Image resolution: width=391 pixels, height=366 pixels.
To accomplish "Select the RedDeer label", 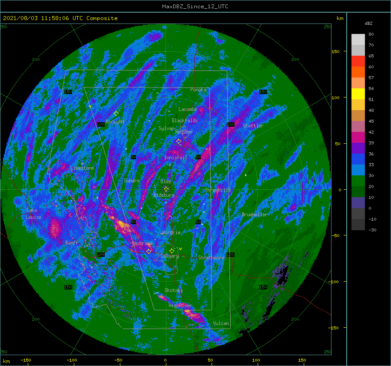I will 184,132.
